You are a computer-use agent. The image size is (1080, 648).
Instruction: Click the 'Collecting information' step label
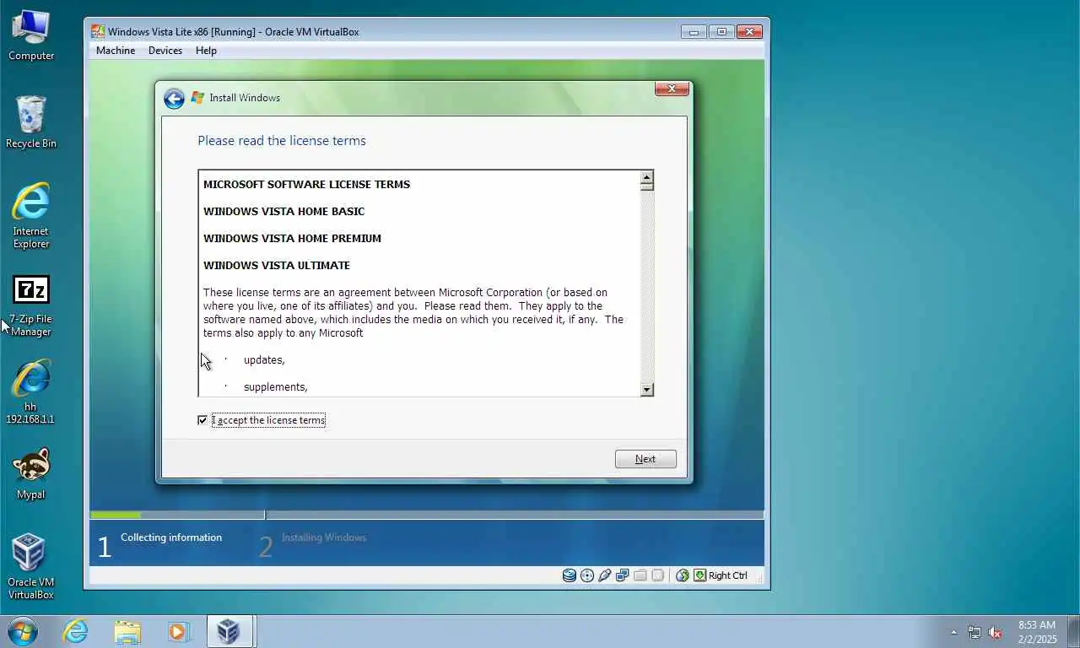pos(171,537)
